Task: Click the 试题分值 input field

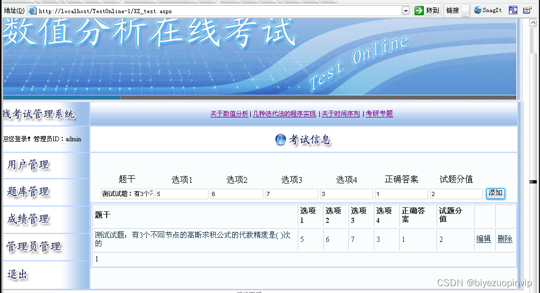Action: (456, 194)
